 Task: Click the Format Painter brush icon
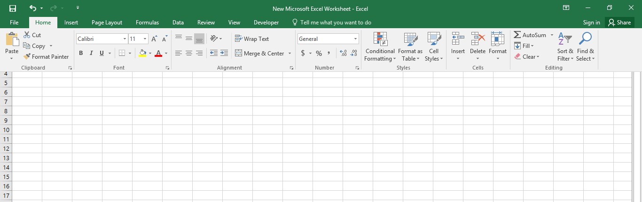[27, 57]
